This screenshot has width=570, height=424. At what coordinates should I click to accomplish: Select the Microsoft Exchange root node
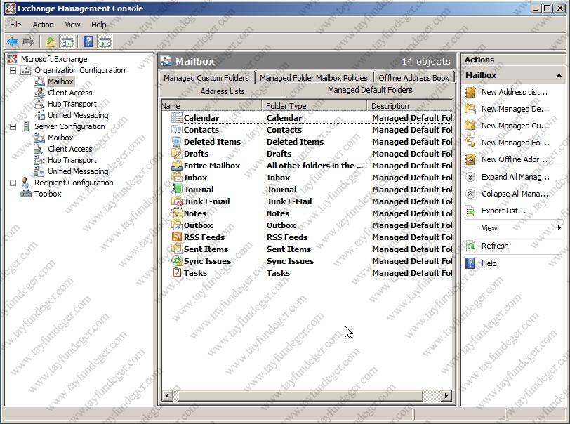point(54,59)
